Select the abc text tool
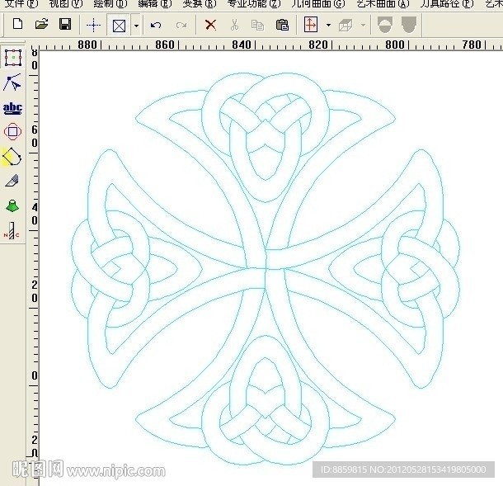Viewport: 503px width, 486px height. point(12,108)
